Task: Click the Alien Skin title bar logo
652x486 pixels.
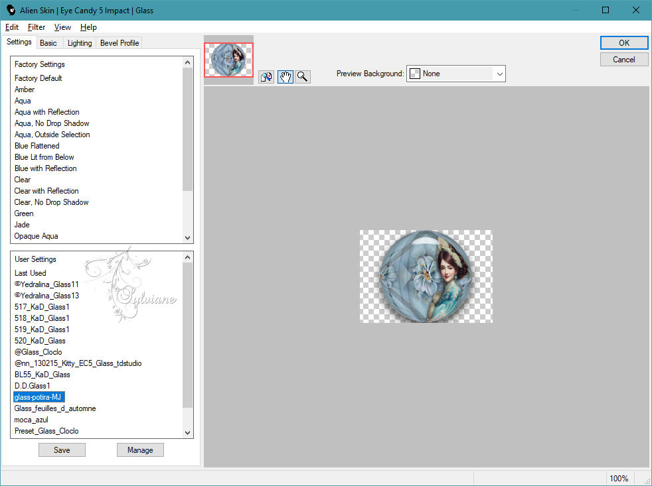Action: coord(11,11)
